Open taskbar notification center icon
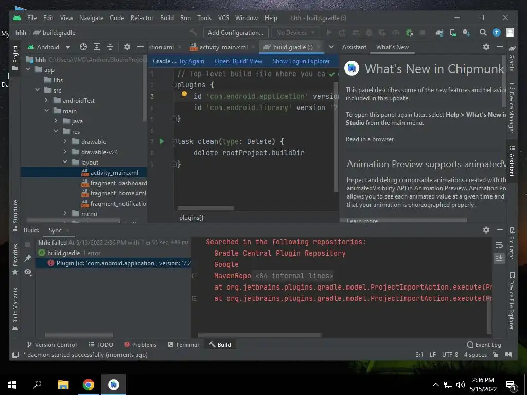The height and width of the screenshot is (395, 527). [511, 385]
